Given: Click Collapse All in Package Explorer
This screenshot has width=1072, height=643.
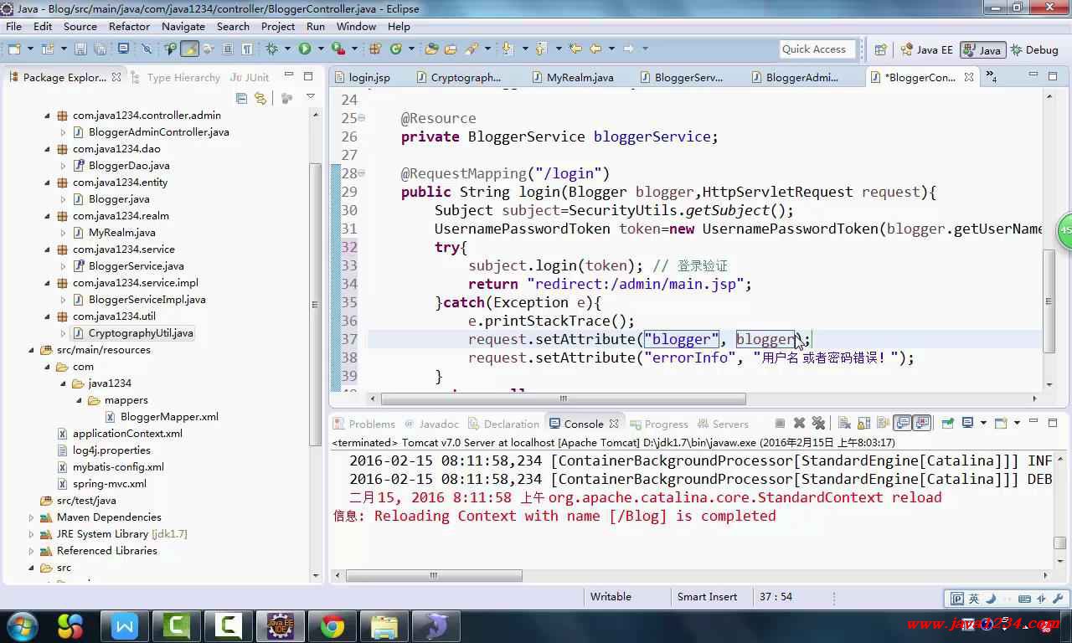Looking at the screenshot, I should 242,98.
